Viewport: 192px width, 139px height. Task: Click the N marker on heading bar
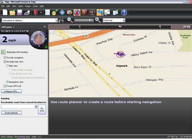tap(120, 26)
